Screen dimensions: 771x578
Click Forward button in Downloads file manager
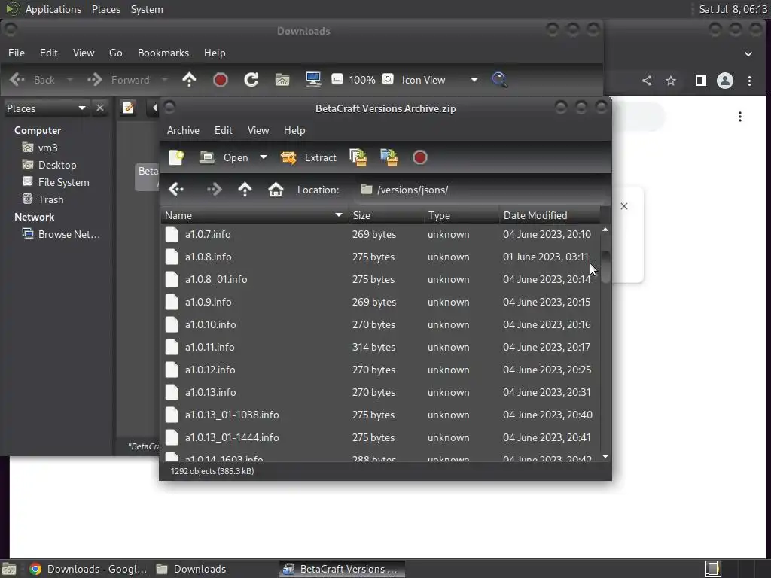pyautogui.click(x=118, y=80)
